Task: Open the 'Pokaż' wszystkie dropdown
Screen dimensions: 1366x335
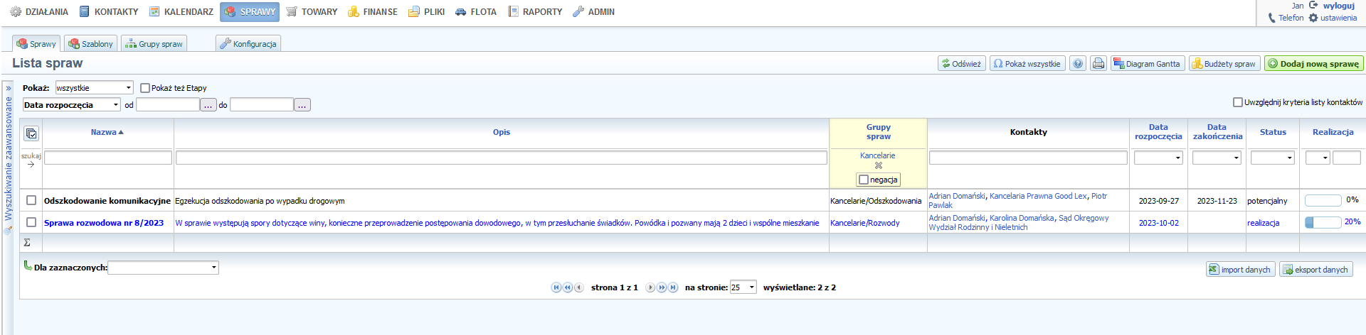Action: [94, 88]
